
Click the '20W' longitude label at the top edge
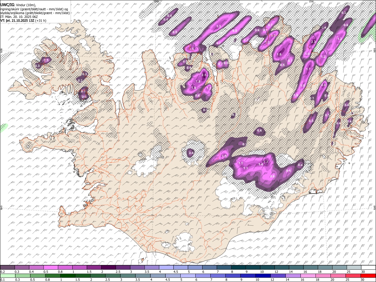(156, 1)
